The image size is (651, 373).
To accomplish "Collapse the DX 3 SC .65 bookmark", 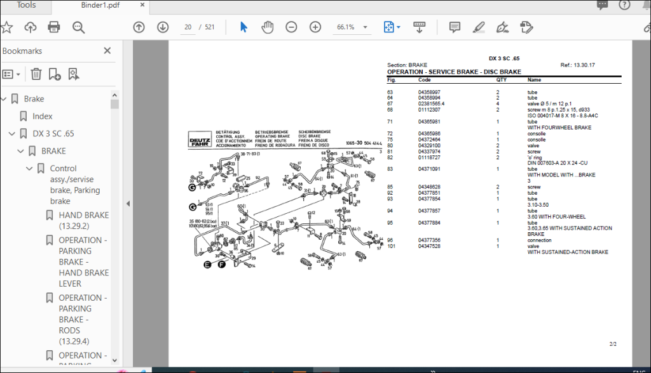I will 11,134.
